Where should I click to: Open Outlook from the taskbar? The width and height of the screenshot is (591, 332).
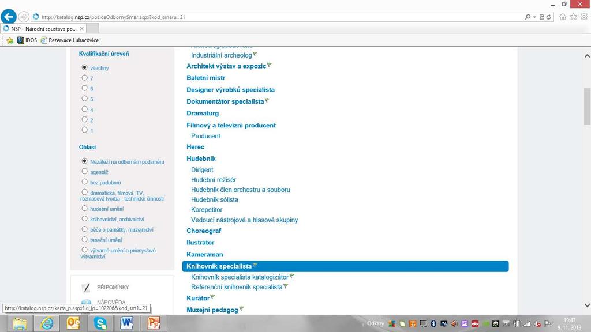point(73,323)
